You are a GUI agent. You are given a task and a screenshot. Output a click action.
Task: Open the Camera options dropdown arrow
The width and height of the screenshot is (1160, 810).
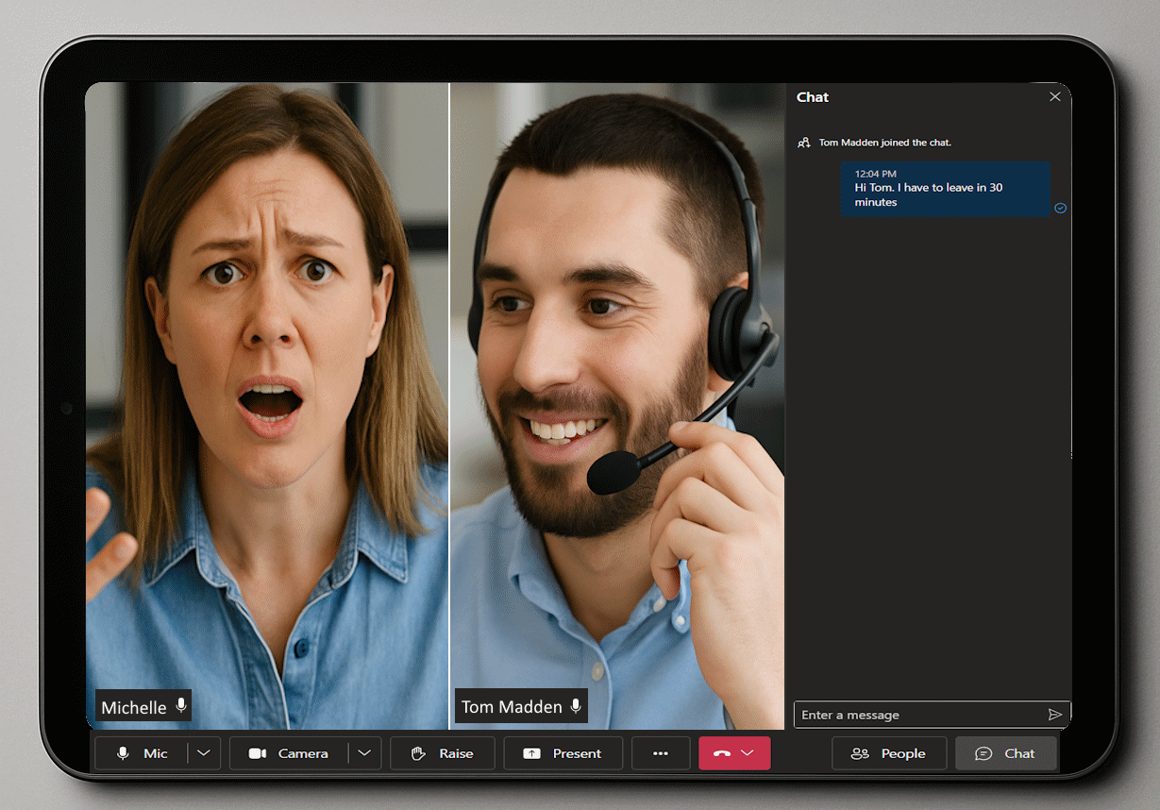(364, 753)
